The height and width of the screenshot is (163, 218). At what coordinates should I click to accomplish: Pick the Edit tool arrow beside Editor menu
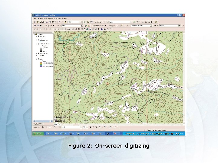[118, 25]
